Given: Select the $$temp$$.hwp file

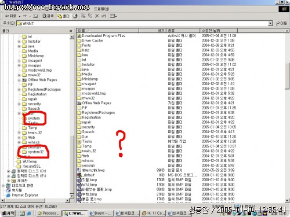Looking at the screenshot, I should point(93,170).
